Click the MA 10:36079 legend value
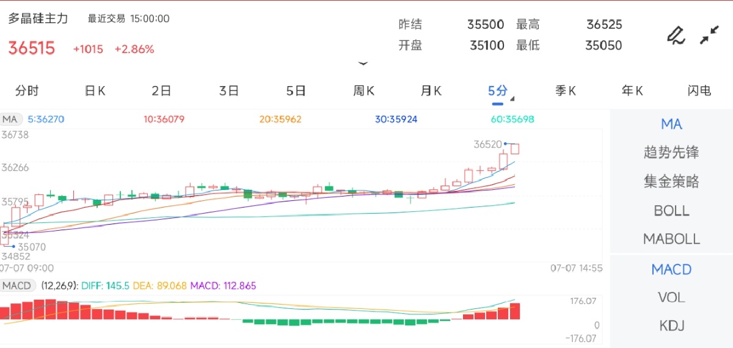 [x=164, y=119]
